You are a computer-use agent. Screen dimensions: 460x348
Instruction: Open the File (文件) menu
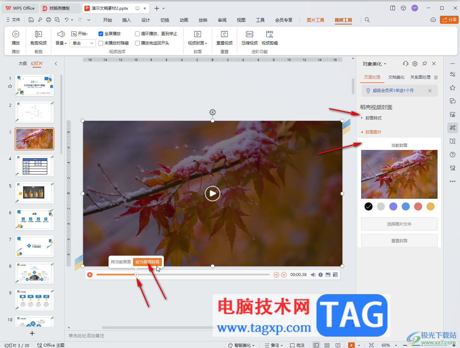coord(13,20)
